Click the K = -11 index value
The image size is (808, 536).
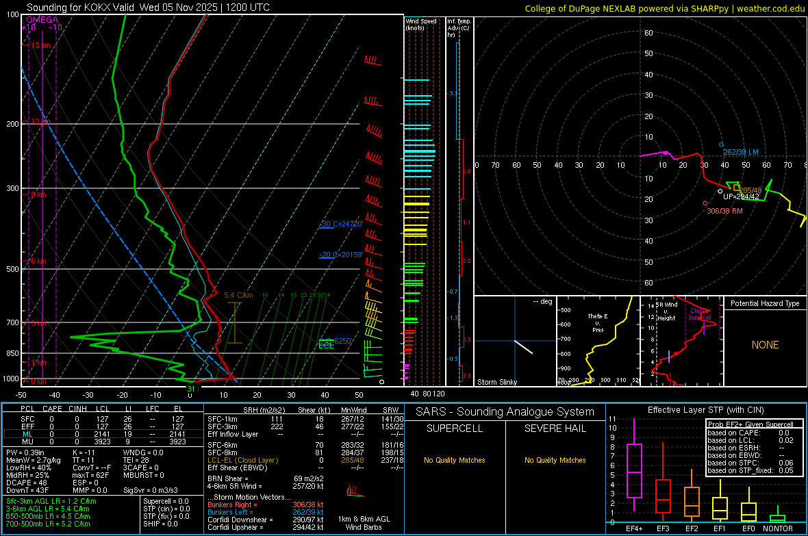tap(84, 452)
